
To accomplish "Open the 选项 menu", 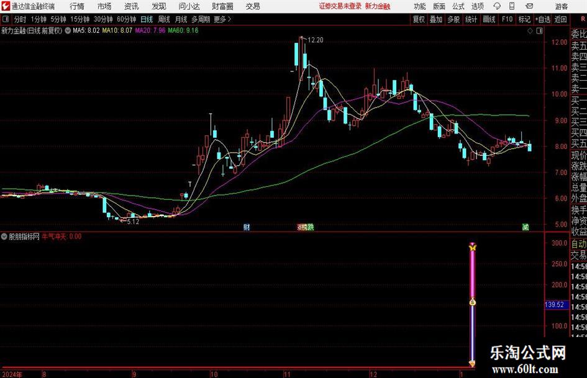I will pos(477,6).
